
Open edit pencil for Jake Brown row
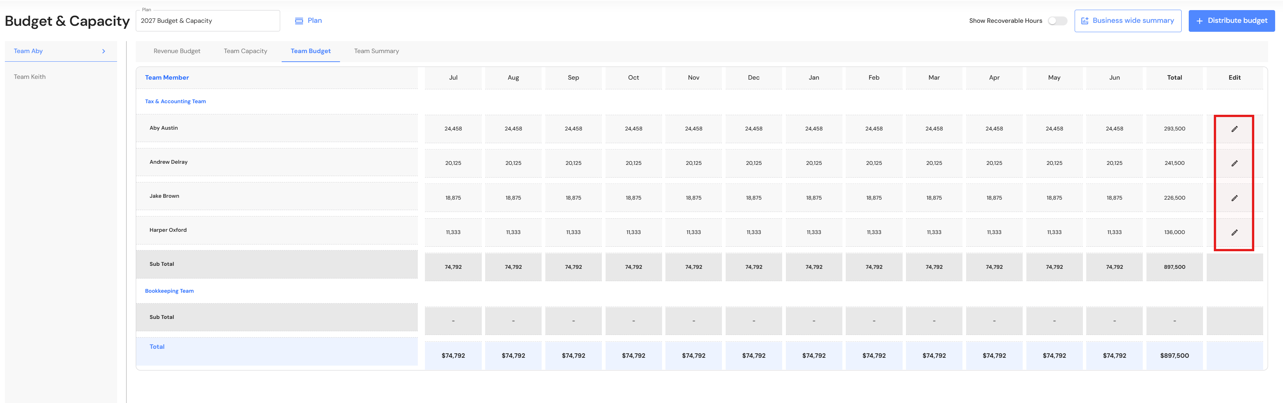coord(1234,198)
